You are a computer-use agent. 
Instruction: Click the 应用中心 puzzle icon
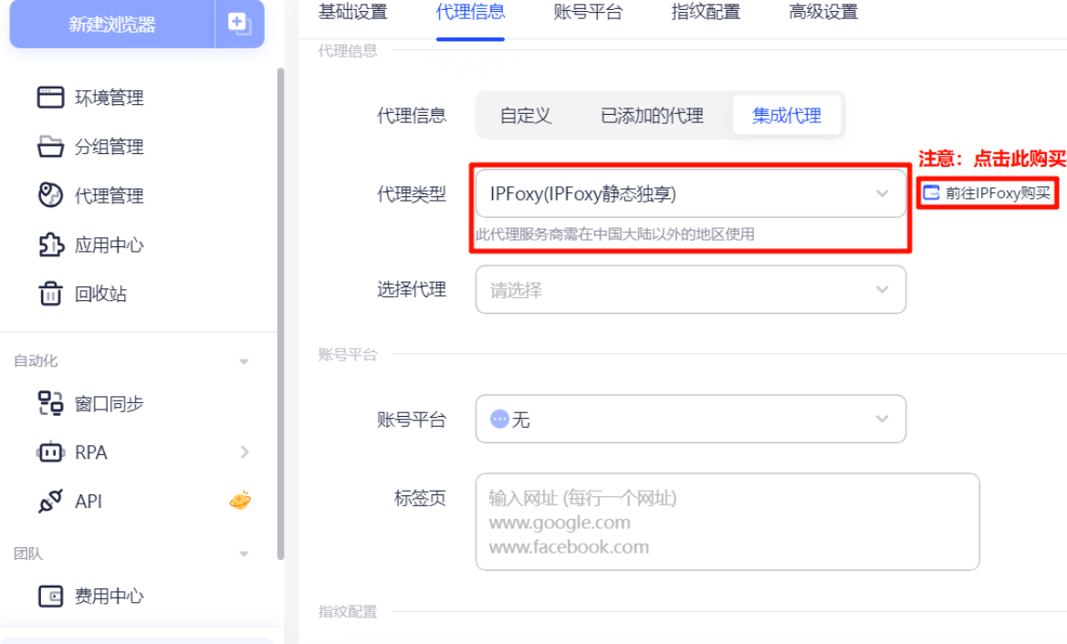click(x=50, y=244)
